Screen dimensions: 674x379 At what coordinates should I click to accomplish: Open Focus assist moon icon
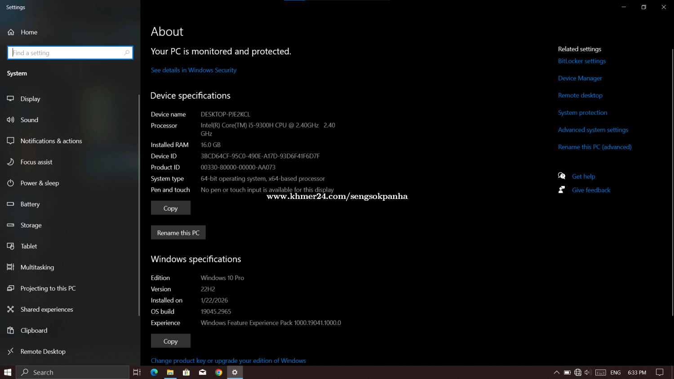click(x=11, y=162)
